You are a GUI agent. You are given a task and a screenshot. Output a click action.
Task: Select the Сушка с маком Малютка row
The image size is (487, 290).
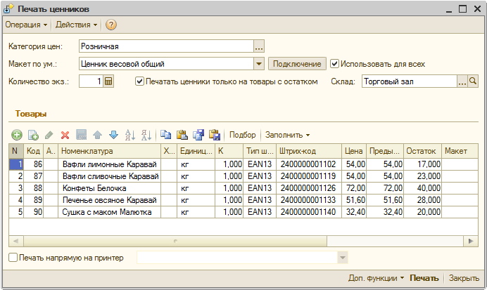tap(243, 212)
